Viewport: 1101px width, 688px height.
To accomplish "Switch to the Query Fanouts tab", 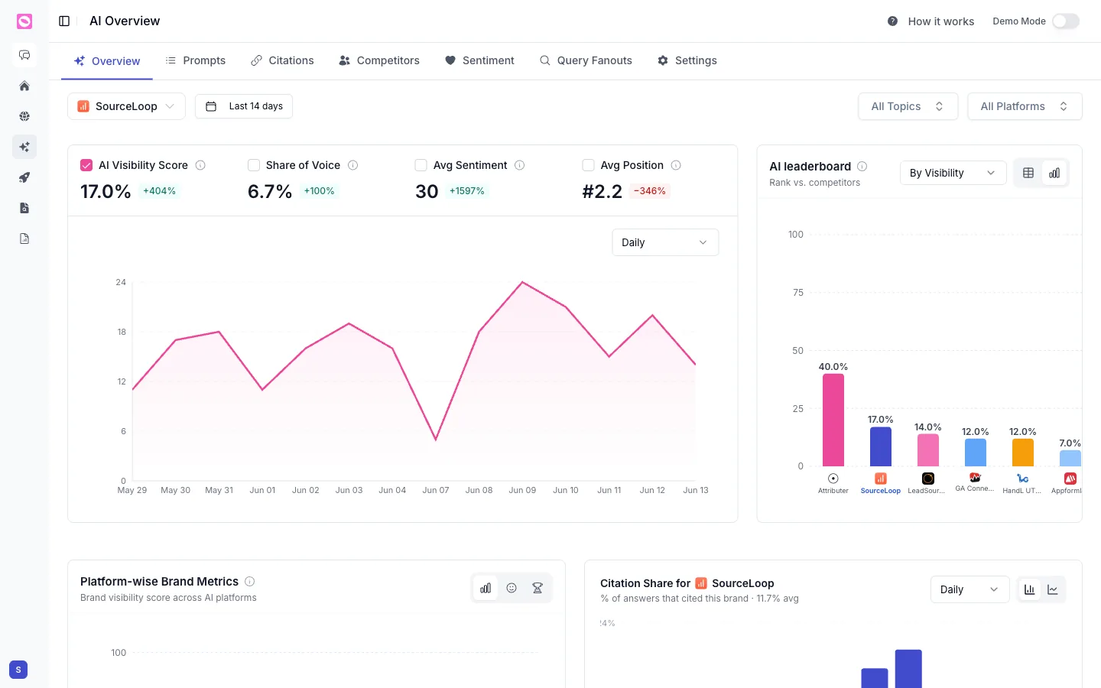I will point(586,60).
